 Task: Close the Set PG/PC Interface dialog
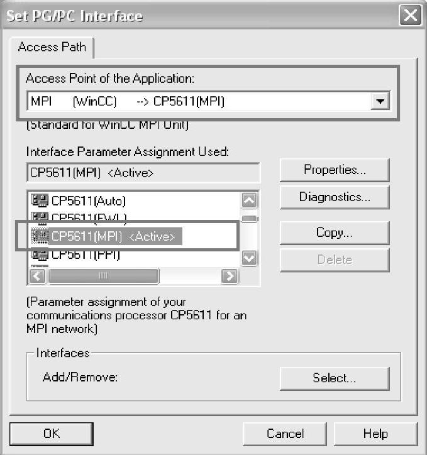click(411, 15)
